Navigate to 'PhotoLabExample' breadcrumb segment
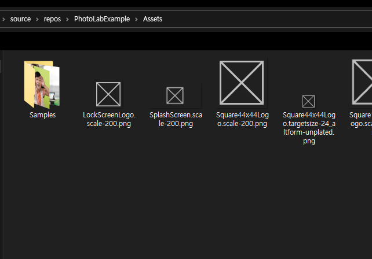This screenshot has height=259, width=372. (x=102, y=19)
